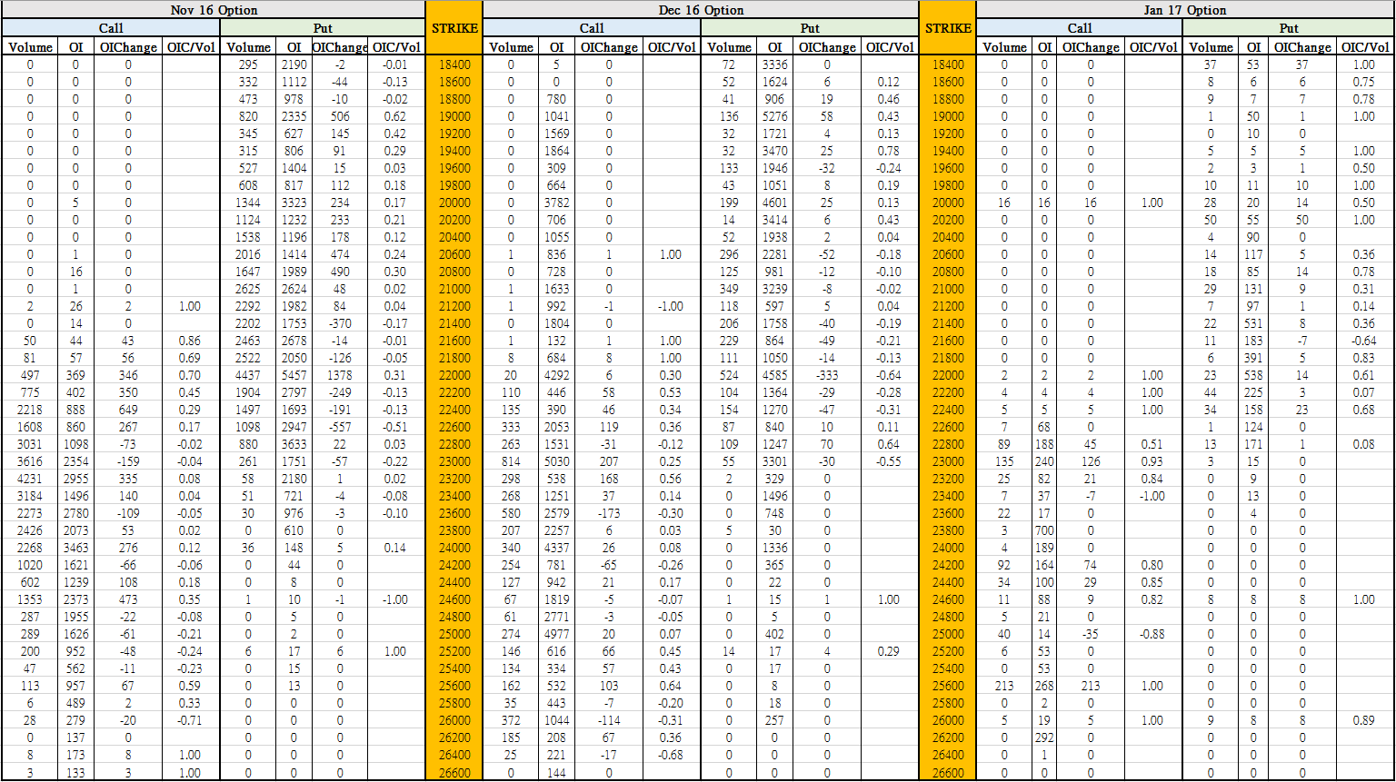Click the STRIKE header between Dec and Jan options
The height and width of the screenshot is (782, 1396).
point(947,28)
